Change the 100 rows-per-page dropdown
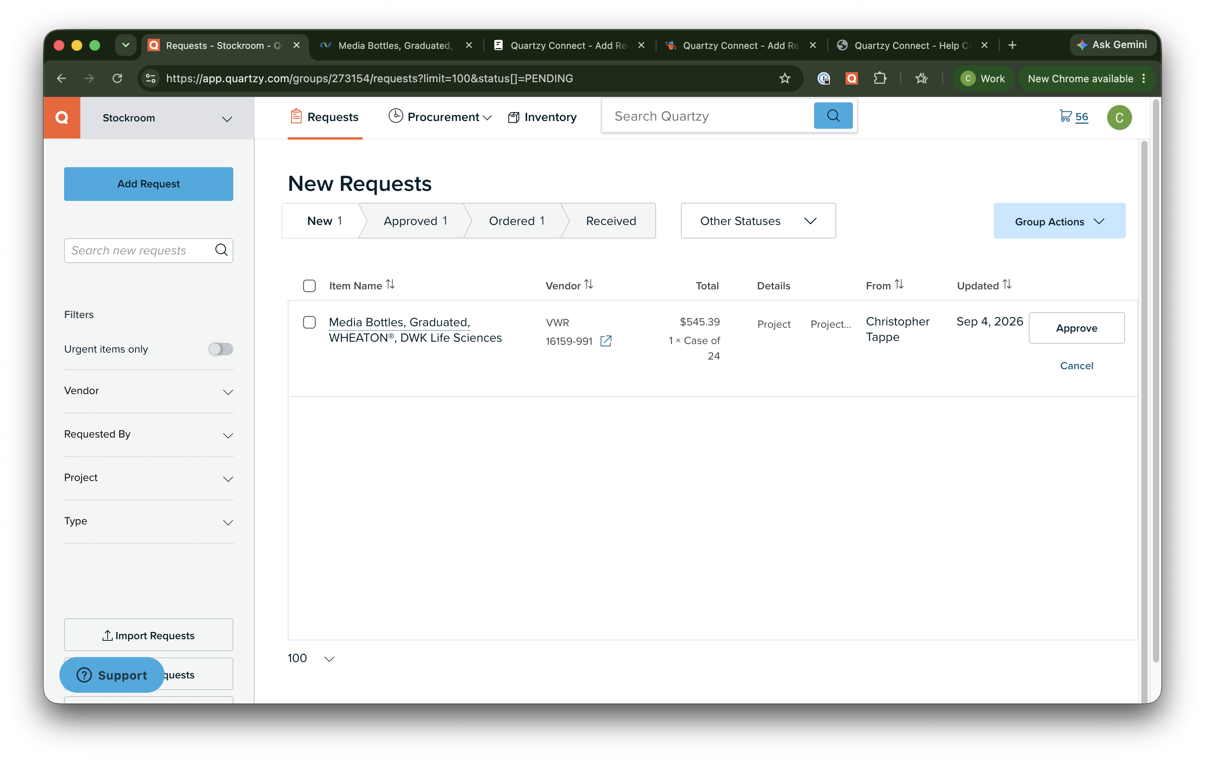Viewport: 1205px width, 761px height. click(311, 658)
